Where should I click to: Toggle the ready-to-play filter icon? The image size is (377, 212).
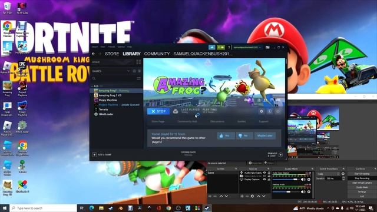coord(139,71)
